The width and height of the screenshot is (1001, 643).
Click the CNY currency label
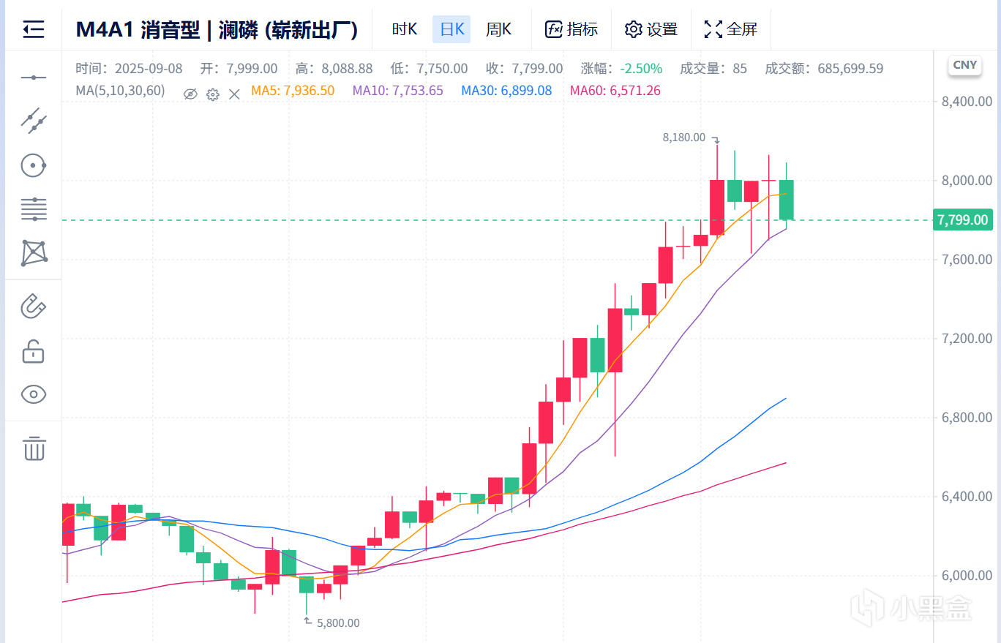coord(964,65)
